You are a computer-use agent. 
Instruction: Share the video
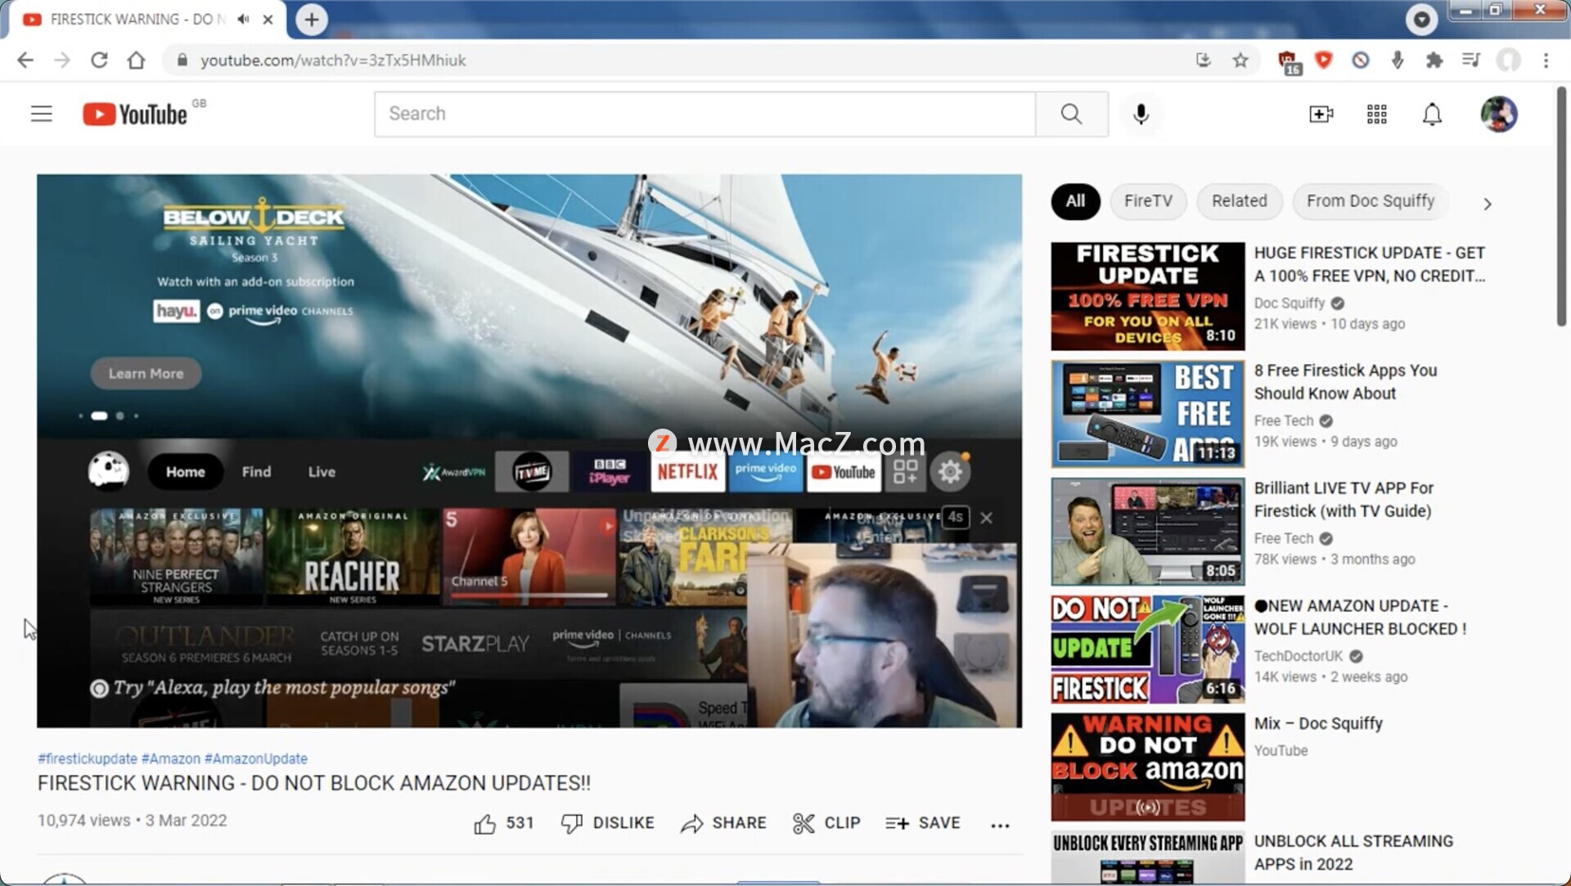pyautogui.click(x=723, y=823)
